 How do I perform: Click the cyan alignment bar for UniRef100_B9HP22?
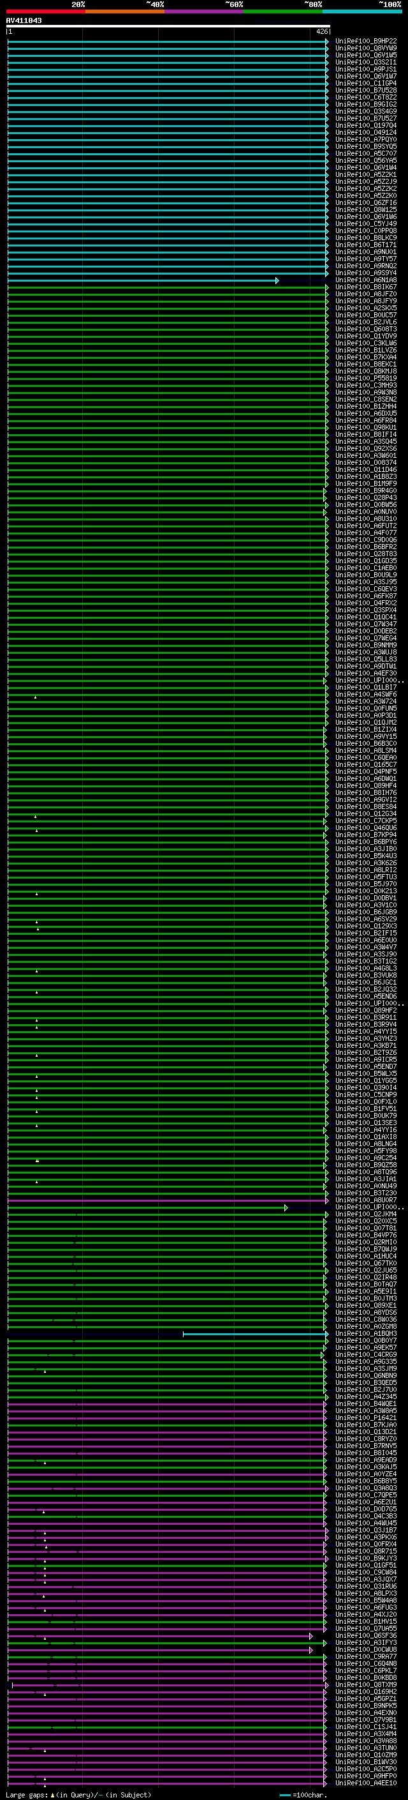coord(168,42)
